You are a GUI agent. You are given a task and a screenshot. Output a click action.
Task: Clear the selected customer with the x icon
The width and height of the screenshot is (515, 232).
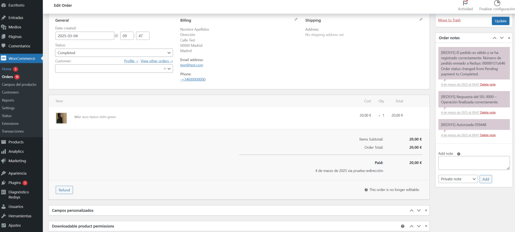pos(164,69)
